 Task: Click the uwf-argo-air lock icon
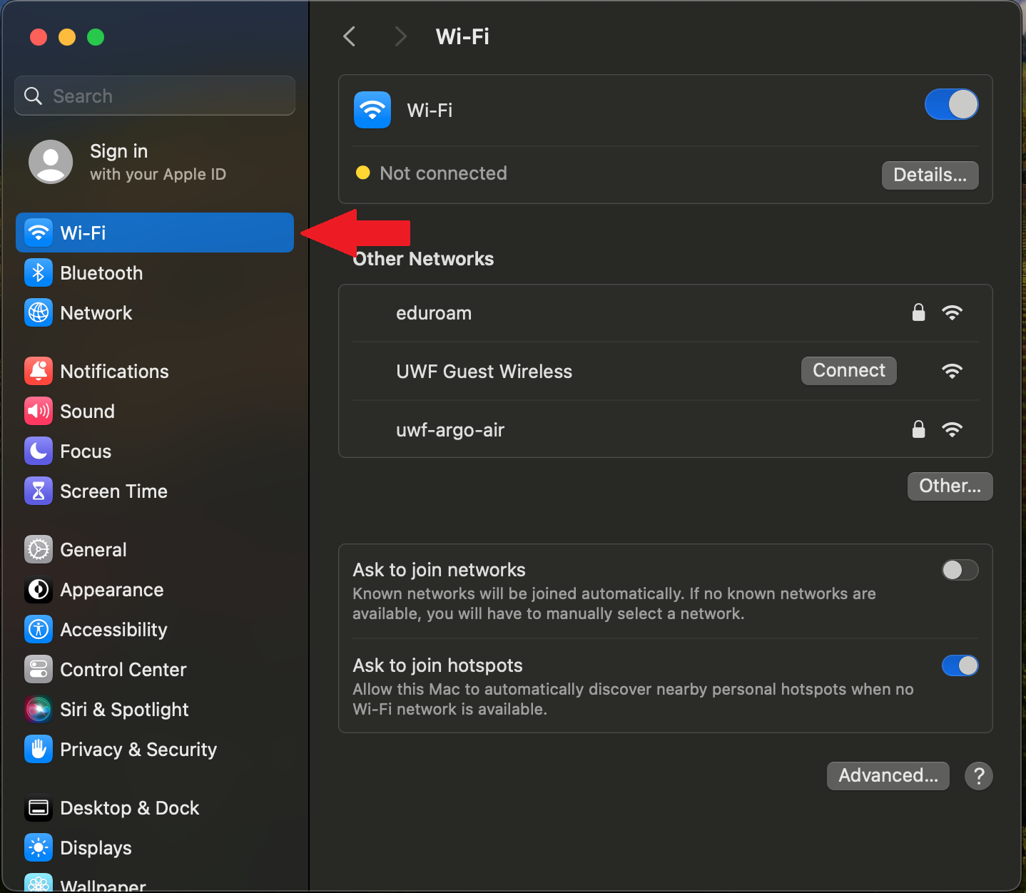919,429
